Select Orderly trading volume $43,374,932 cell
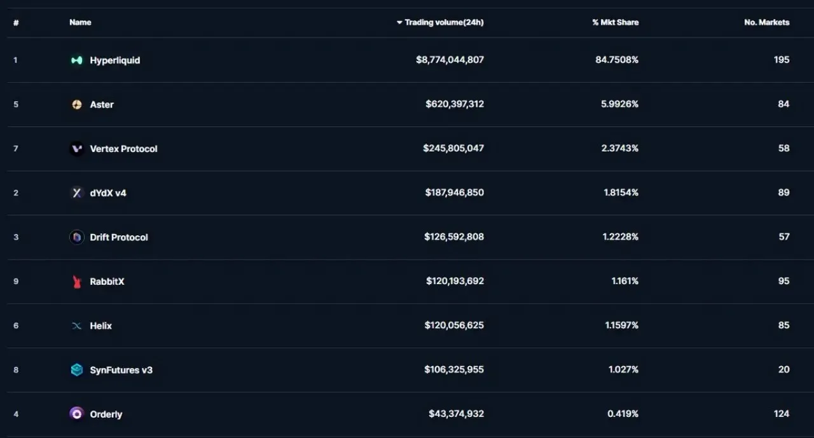814x438 pixels. pos(456,414)
